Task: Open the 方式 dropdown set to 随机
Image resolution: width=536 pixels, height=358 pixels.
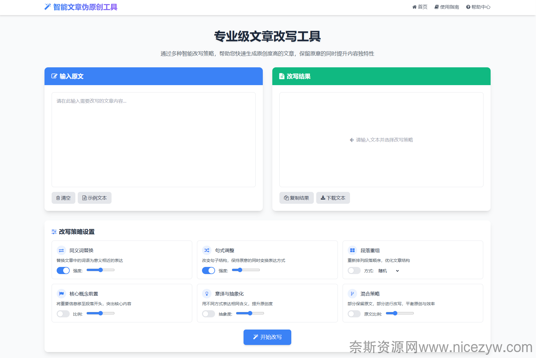Action: (x=389, y=271)
